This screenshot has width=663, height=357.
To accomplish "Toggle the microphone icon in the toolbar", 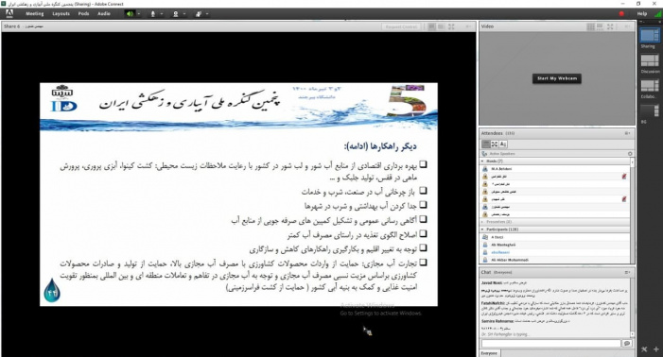I will (153, 14).
